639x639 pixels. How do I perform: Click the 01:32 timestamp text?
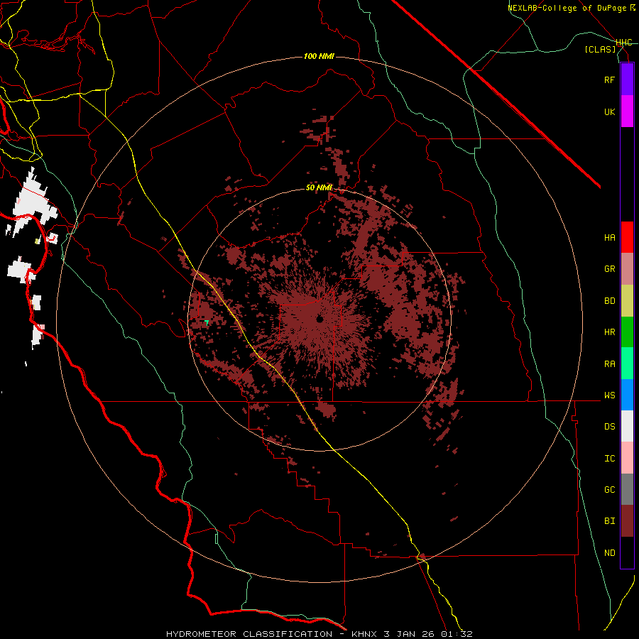coord(457,634)
